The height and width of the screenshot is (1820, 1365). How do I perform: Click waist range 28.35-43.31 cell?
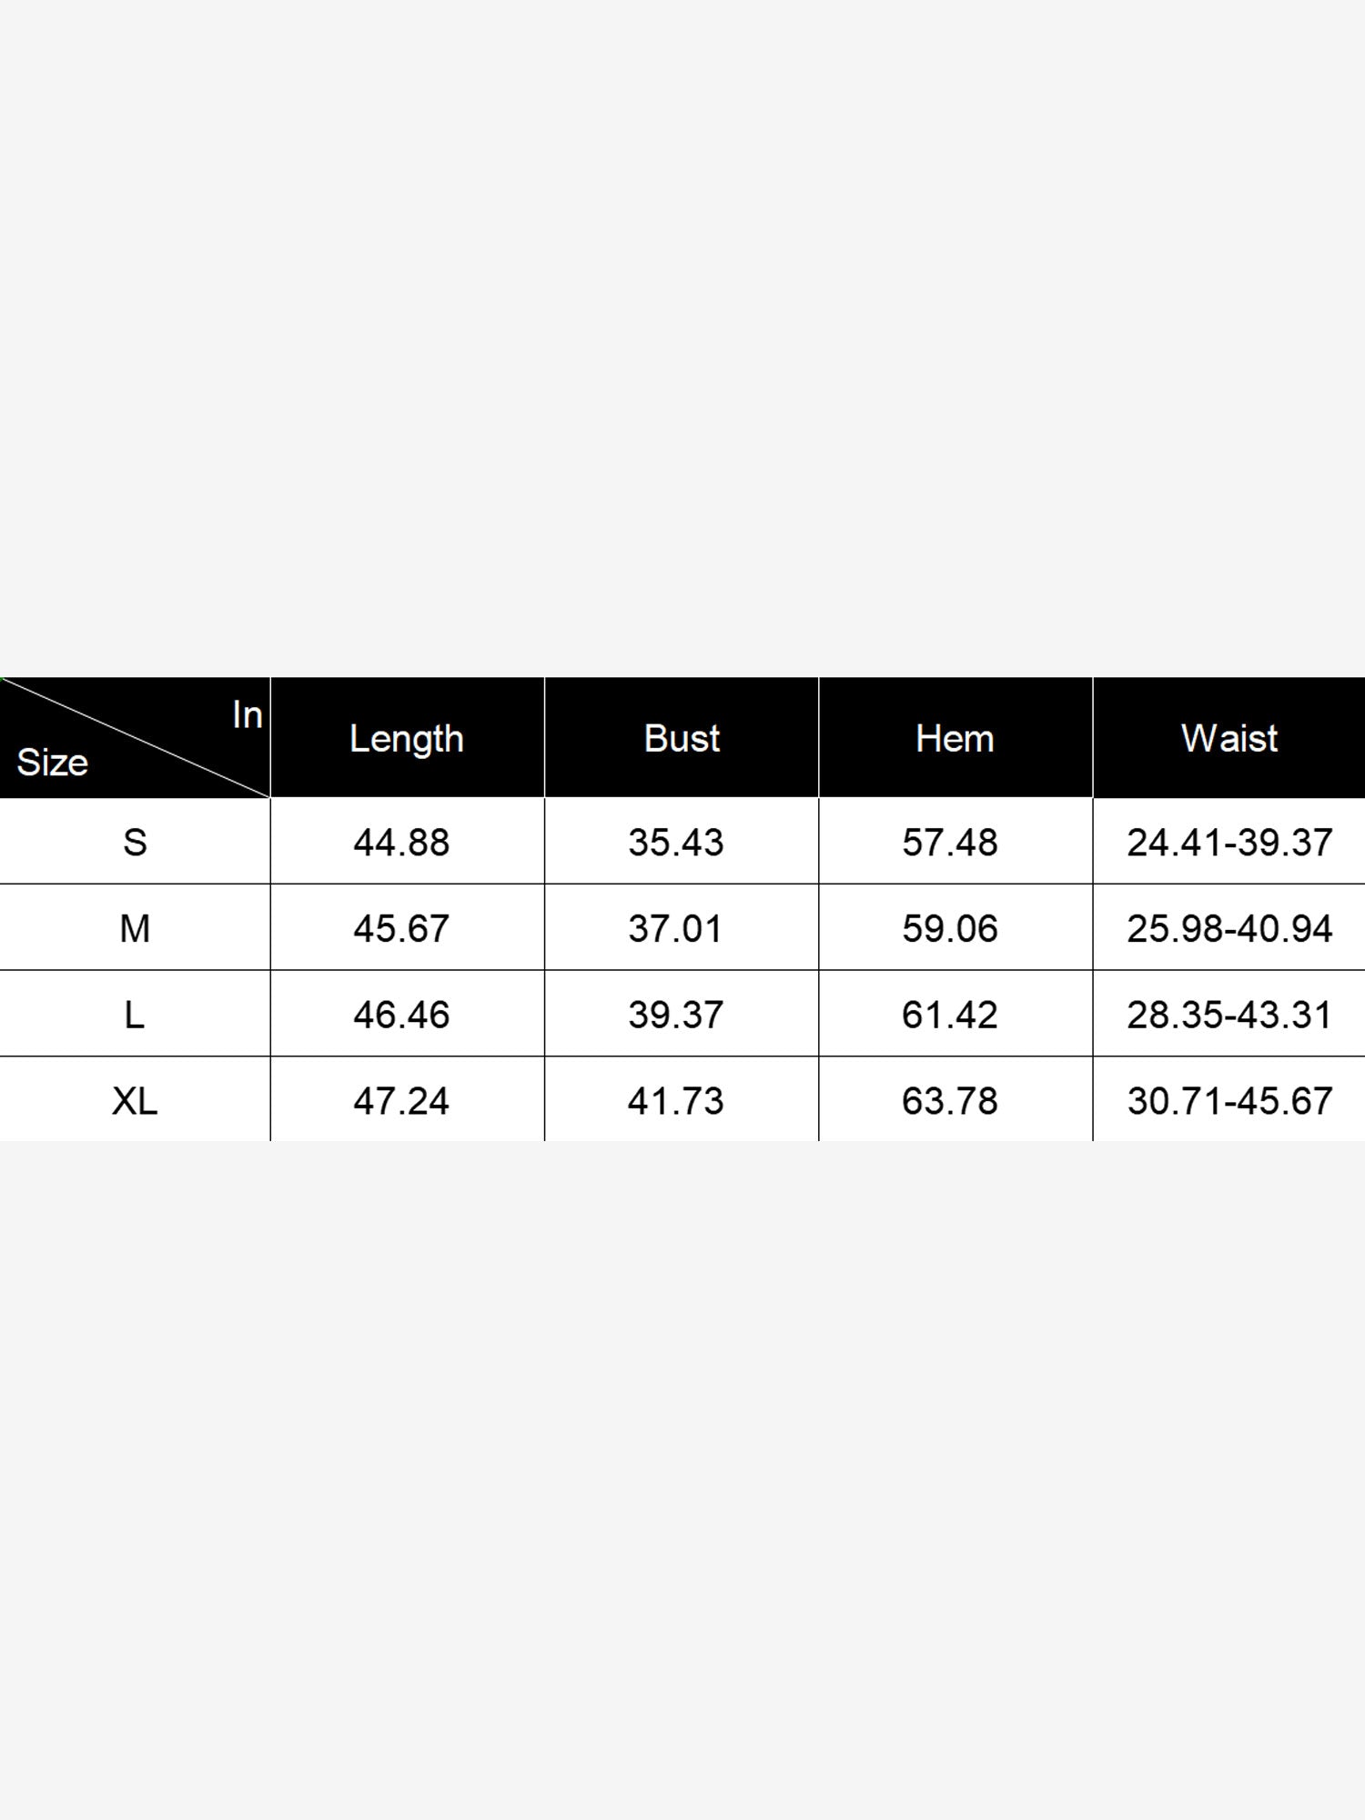[1229, 1015]
